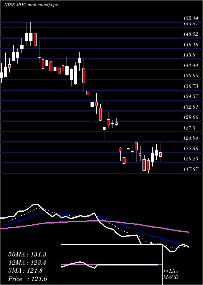This screenshot has width=203, height=285.
Task: Click the 148.52 price axis label
Action: click(191, 34)
